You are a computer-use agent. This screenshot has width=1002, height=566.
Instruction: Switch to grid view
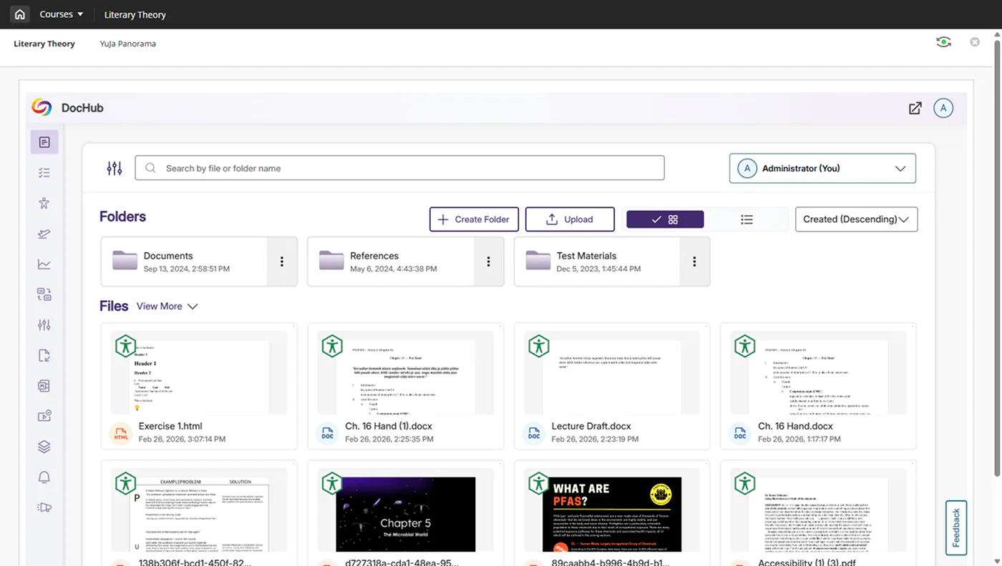coord(665,219)
